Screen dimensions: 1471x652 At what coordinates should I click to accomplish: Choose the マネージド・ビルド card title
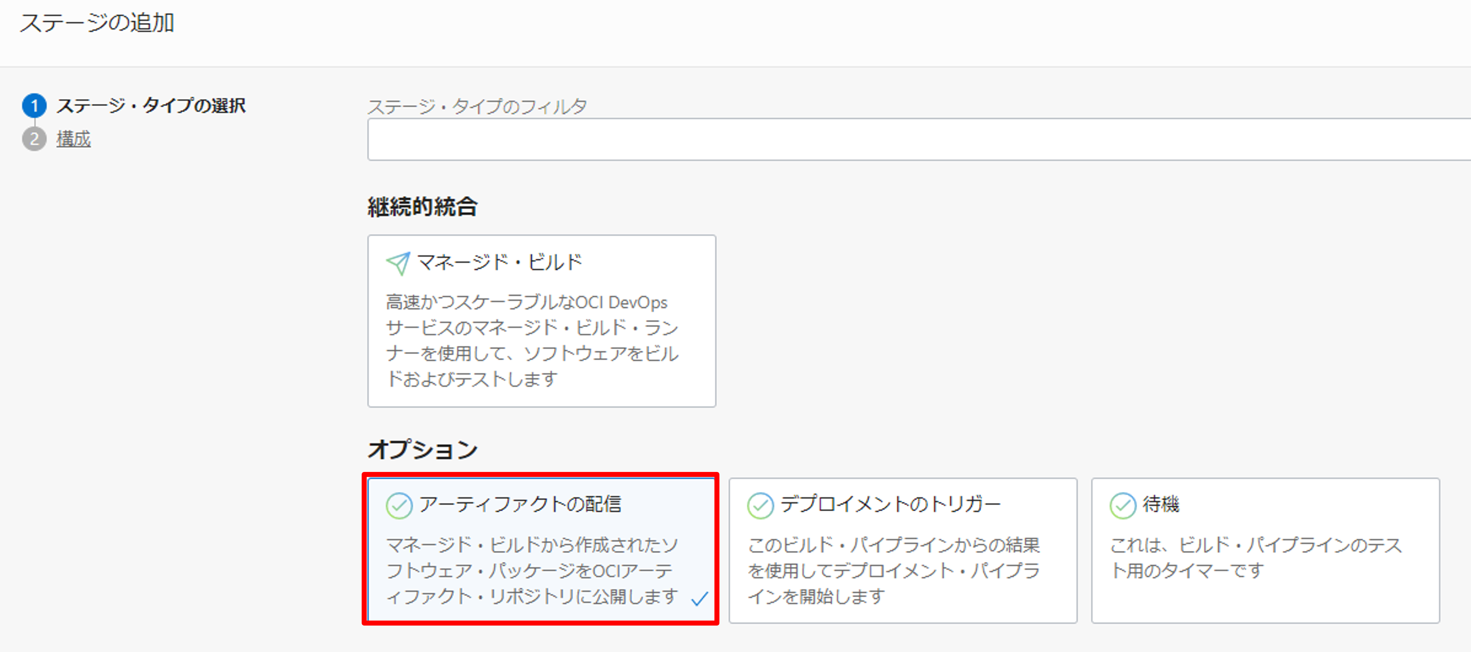(500, 262)
